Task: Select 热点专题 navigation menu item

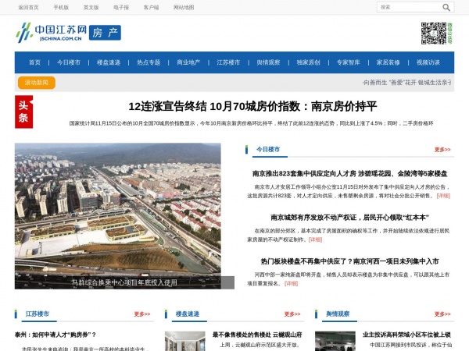Action: click(x=149, y=62)
